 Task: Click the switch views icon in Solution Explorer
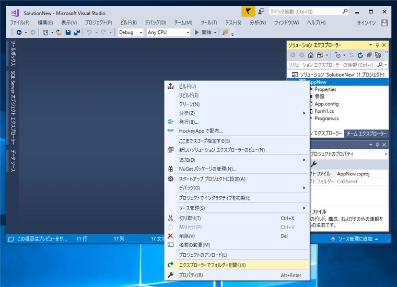click(320, 55)
